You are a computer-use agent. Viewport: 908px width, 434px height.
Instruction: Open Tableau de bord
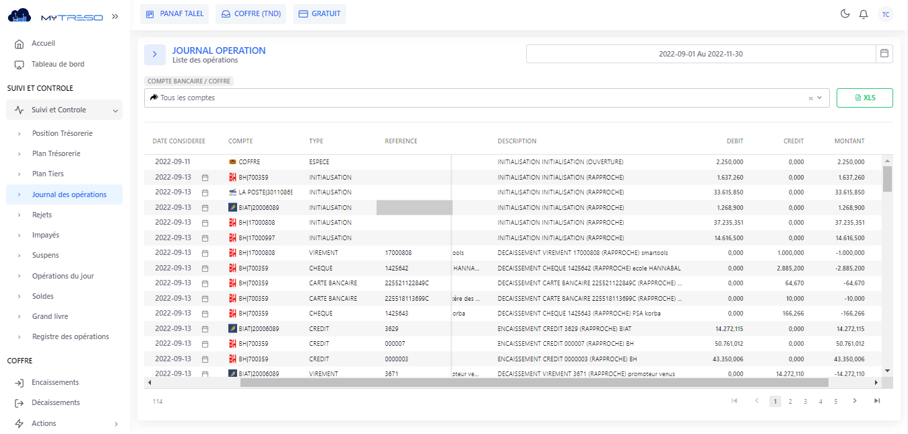[58, 65]
